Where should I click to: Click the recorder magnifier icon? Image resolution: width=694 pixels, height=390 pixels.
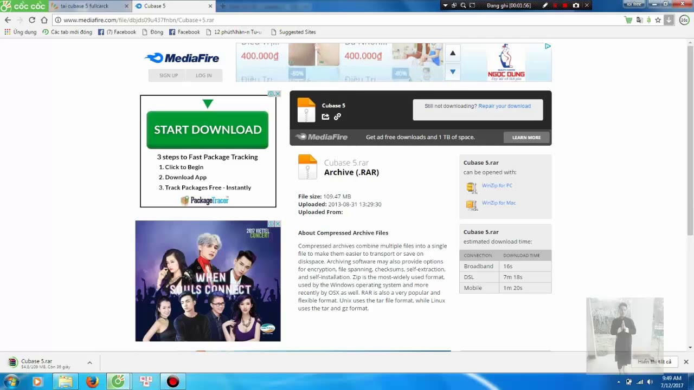pos(463,5)
